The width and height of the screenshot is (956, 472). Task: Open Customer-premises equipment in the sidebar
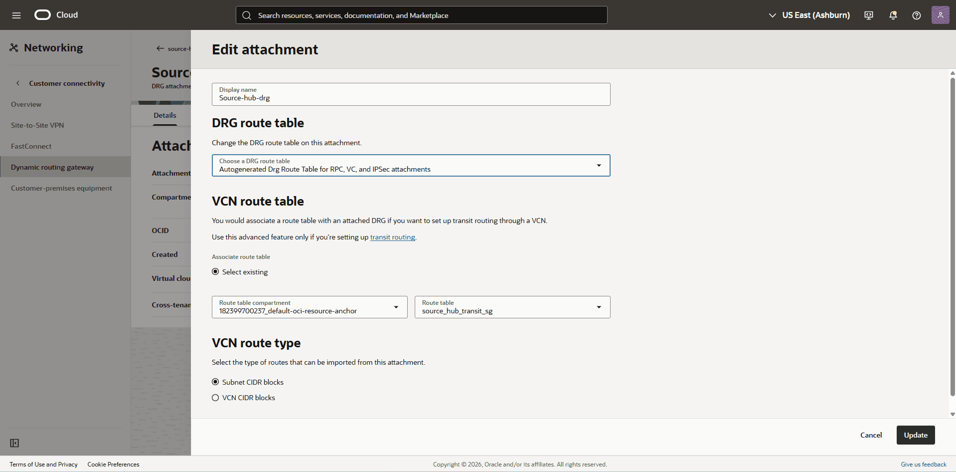click(61, 188)
